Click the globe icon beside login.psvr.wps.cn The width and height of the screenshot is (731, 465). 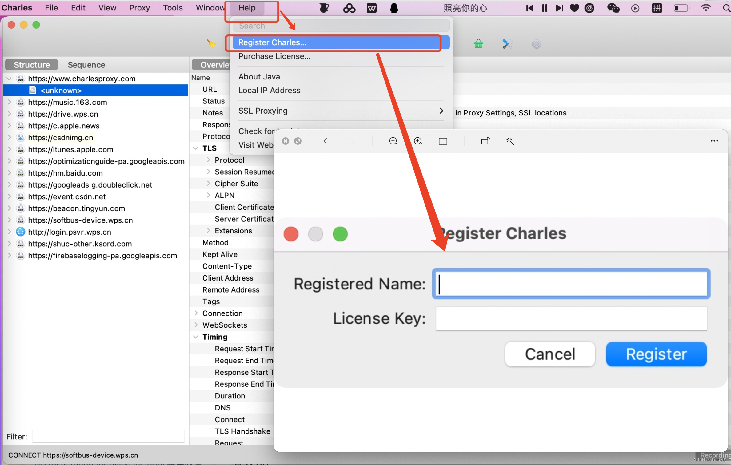click(x=21, y=232)
